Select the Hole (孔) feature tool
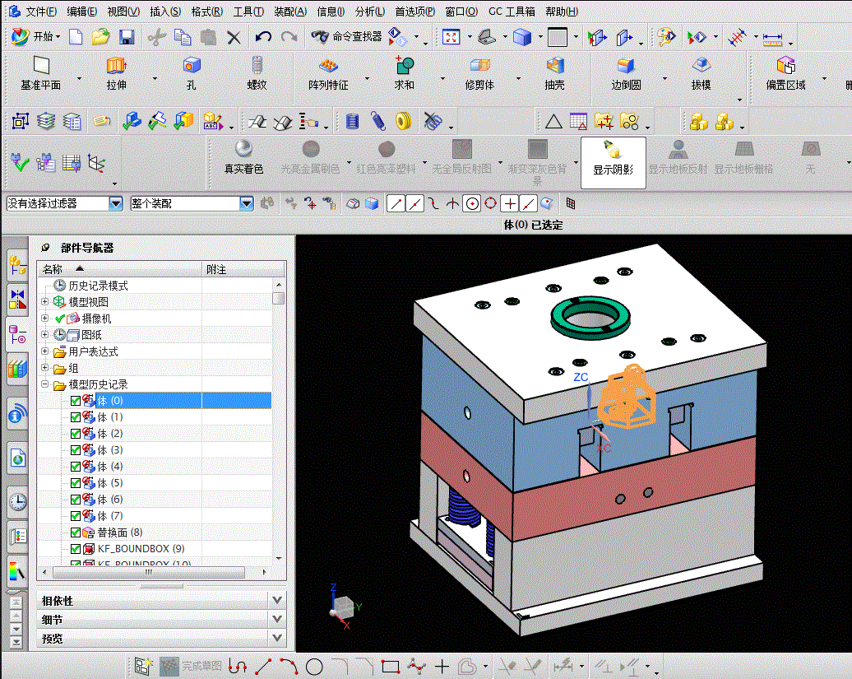Screen dimensions: 852x679 pos(192,66)
